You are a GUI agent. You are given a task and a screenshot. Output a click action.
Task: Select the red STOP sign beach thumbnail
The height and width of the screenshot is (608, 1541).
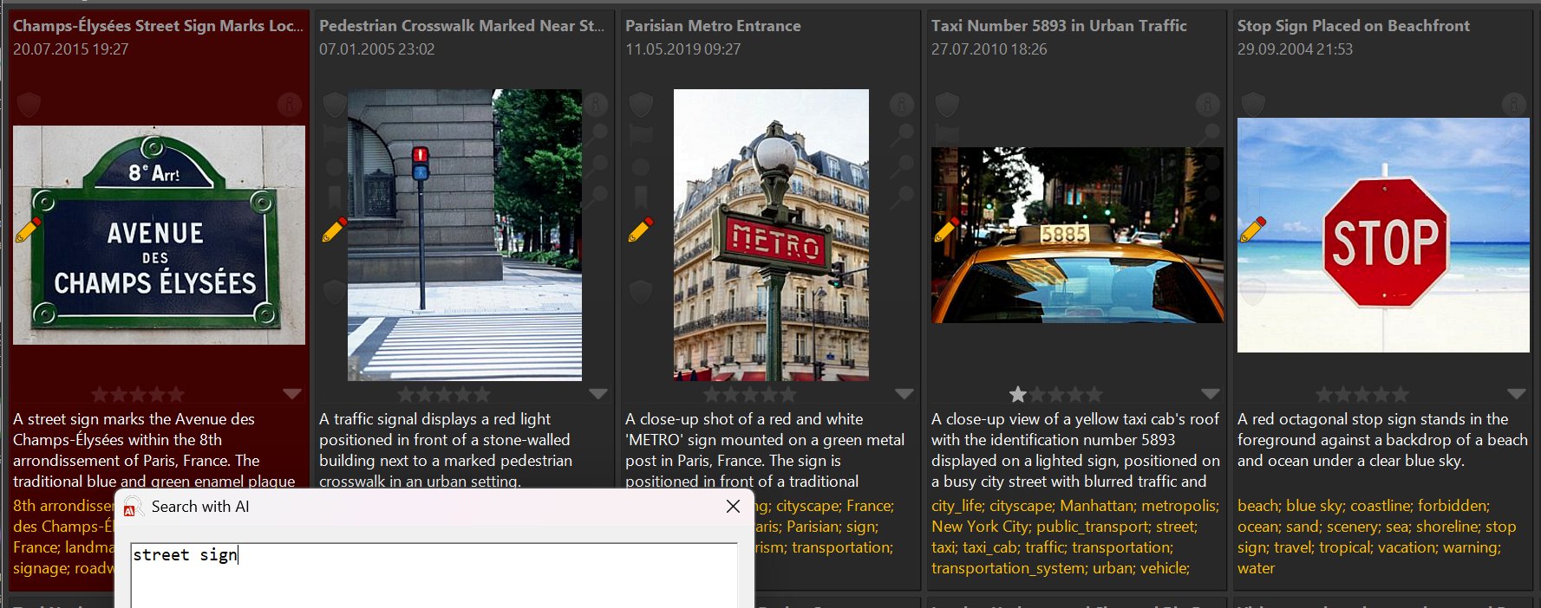click(x=1383, y=235)
